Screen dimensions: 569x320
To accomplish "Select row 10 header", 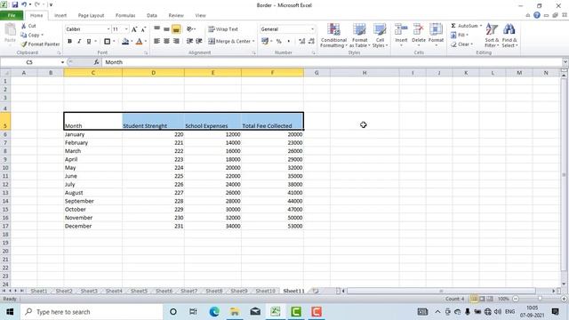I will [x=5, y=168].
